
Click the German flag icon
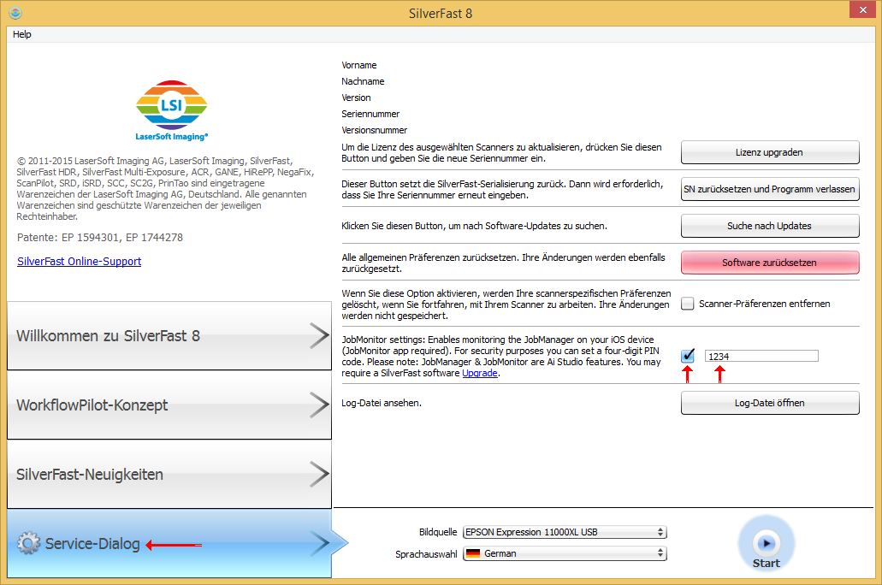coord(472,553)
